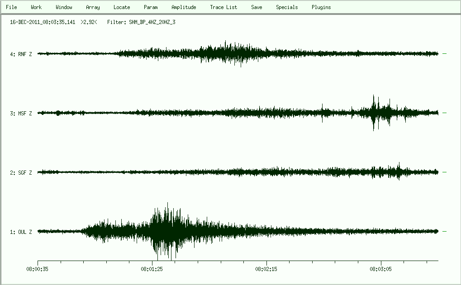Open the Window menu
This screenshot has width=461, height=285.
64,7
